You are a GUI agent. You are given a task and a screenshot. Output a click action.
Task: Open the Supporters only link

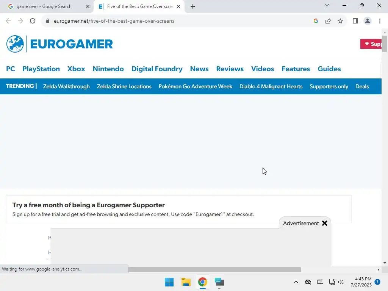point(329,86)
